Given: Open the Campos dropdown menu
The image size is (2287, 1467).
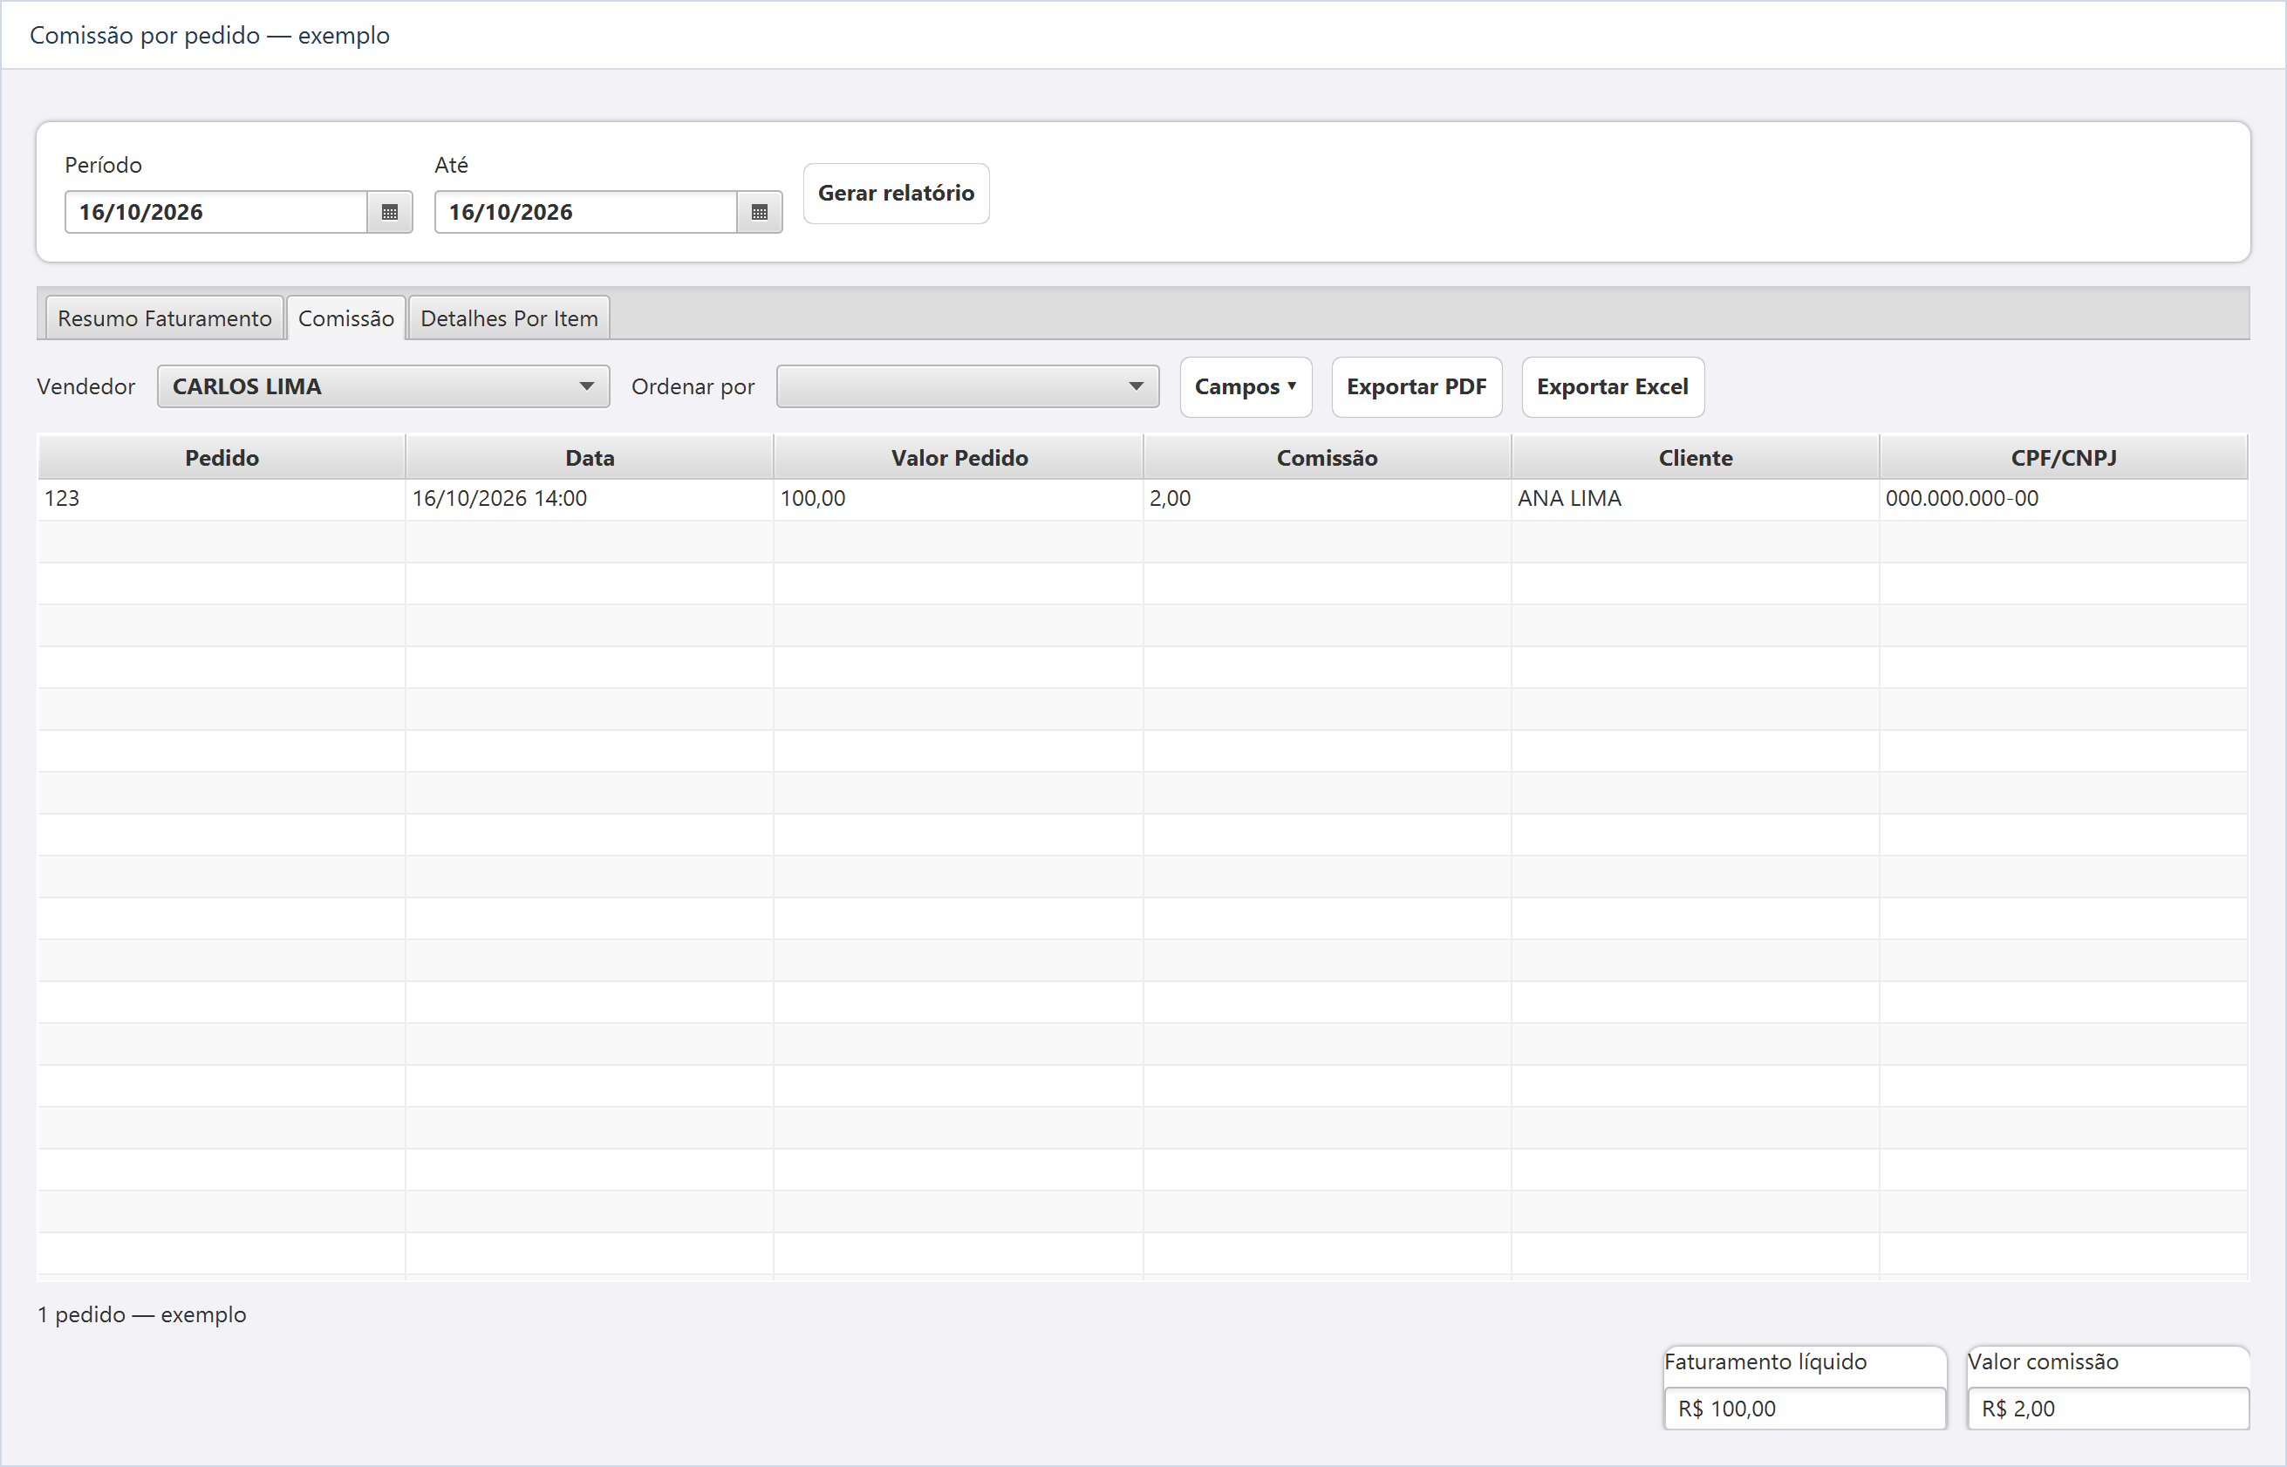Looking at the screenshot, I should pos(1245,386).
